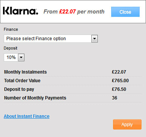Image resolution: width=146 pixels, height=137 pixels.
Task: Click the Monthly Instalments row label
Action: click(25, 72)
